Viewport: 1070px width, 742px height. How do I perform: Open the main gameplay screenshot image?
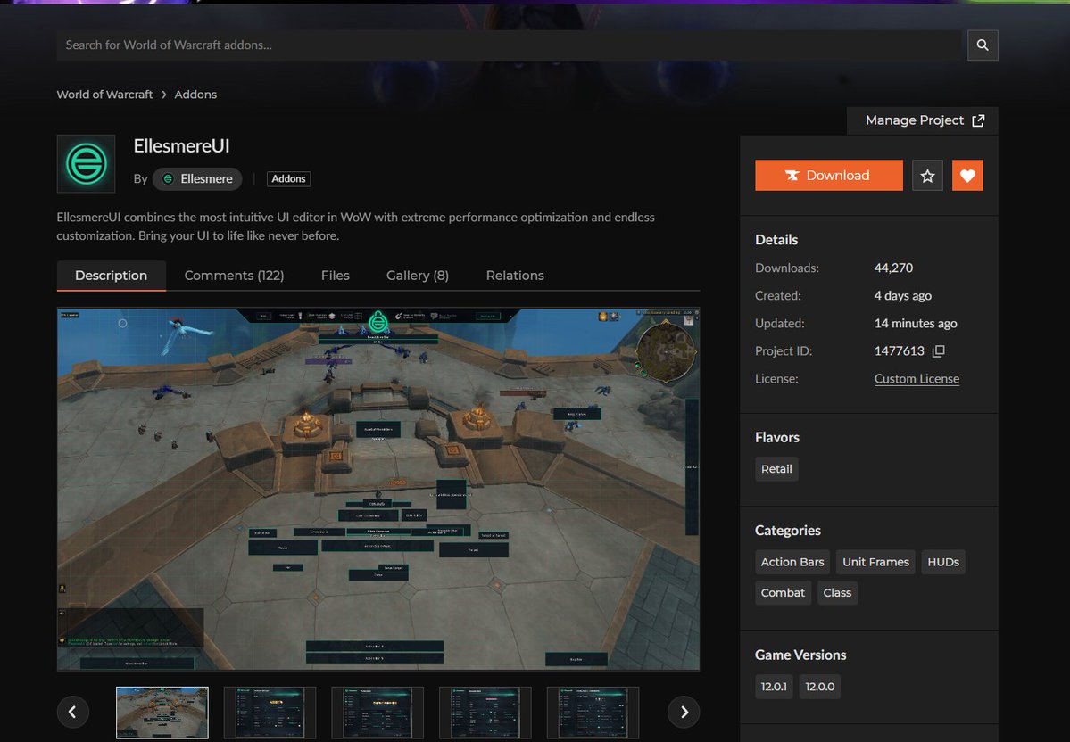pos(378,489)
